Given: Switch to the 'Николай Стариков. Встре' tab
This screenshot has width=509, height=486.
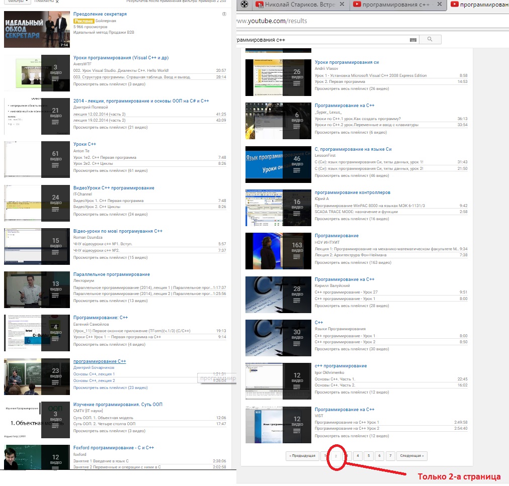Looking at the screenshot, I should point(299,5).
